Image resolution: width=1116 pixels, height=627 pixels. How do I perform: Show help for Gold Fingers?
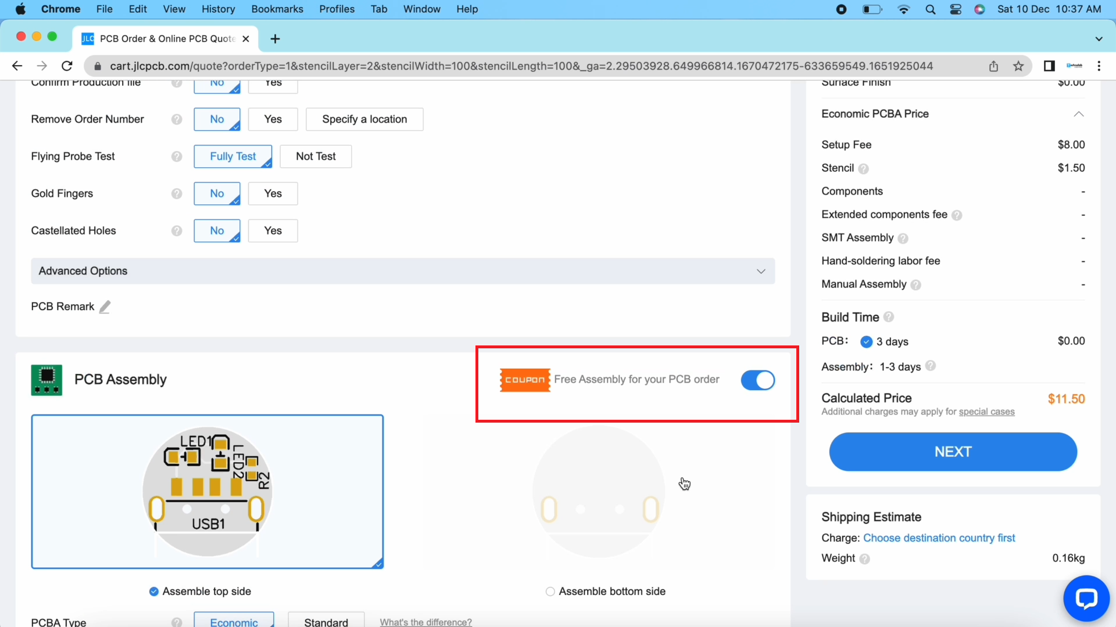pyautogui.click(x=177, y=194)
